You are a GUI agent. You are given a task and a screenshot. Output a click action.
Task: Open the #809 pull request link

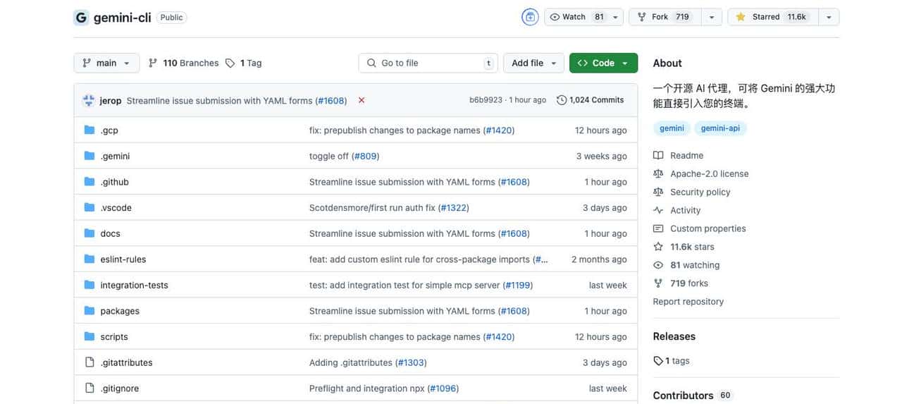(365, 156)
